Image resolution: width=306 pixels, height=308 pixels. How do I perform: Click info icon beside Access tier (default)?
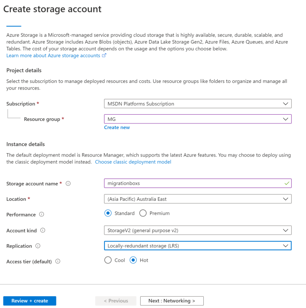pyautogui.click(x=58, y=261)
